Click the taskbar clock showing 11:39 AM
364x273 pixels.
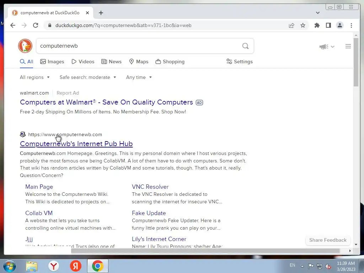[346, 266]
